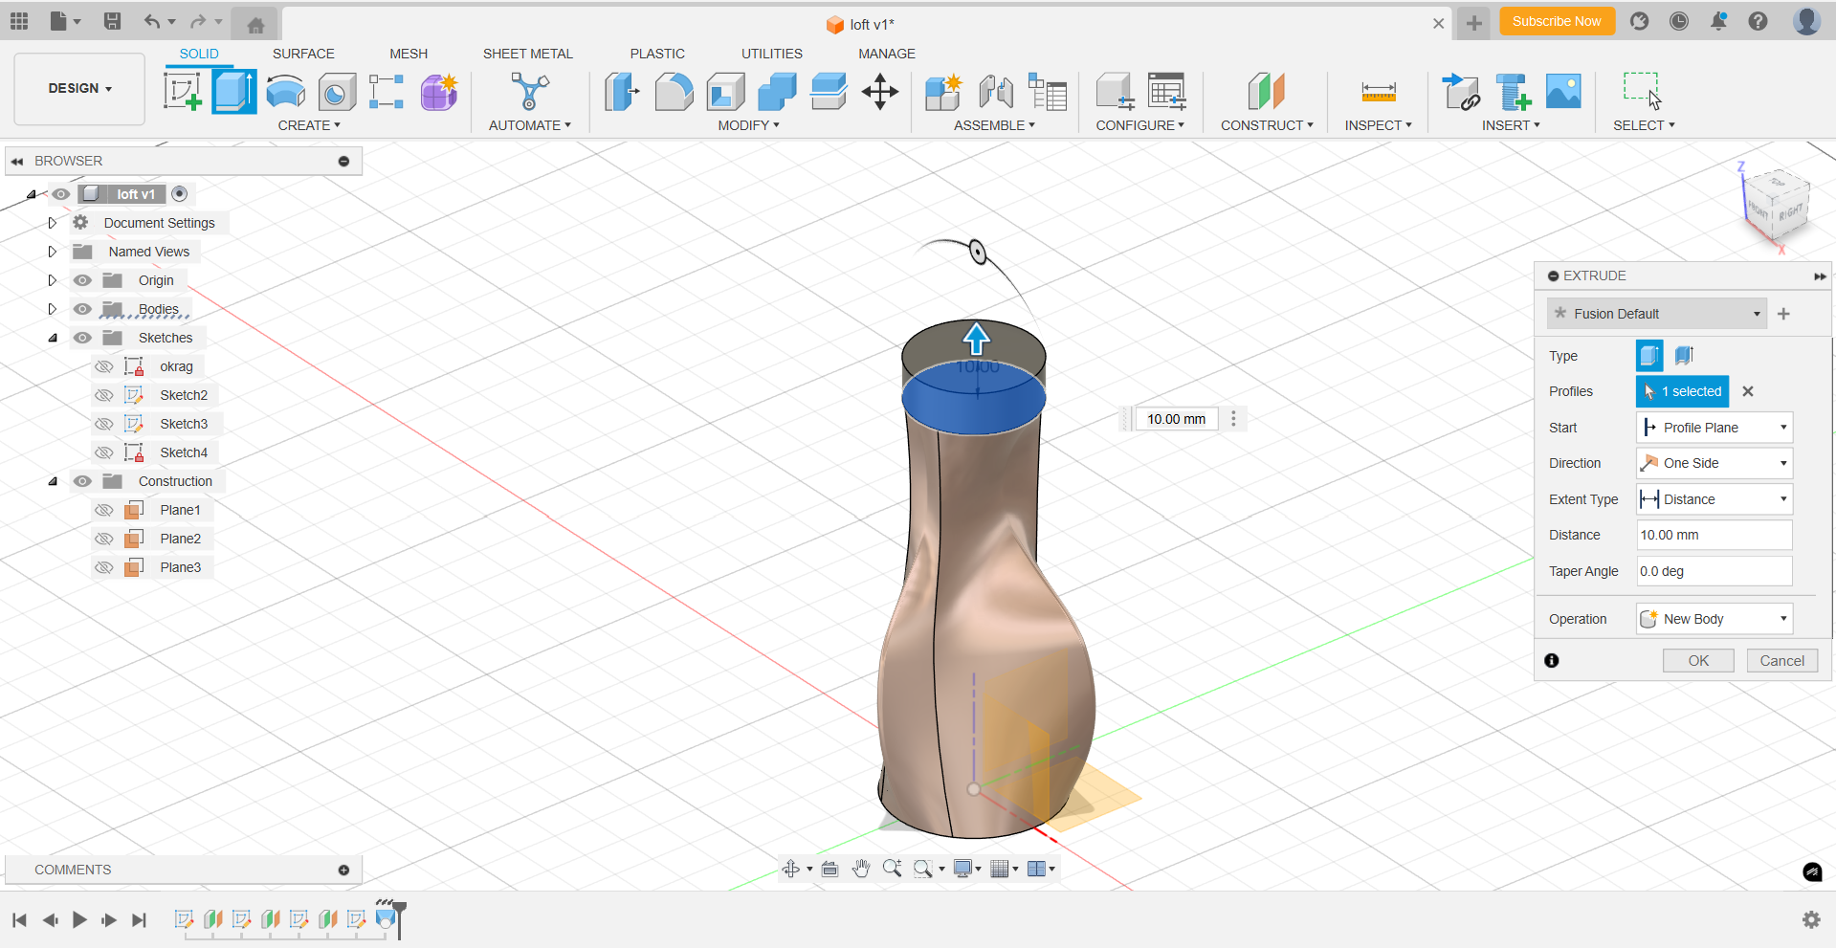The width and height of the screenshot is (1836, 948).
Task: Select the Fillet tool
Action: tap(674, 92)
